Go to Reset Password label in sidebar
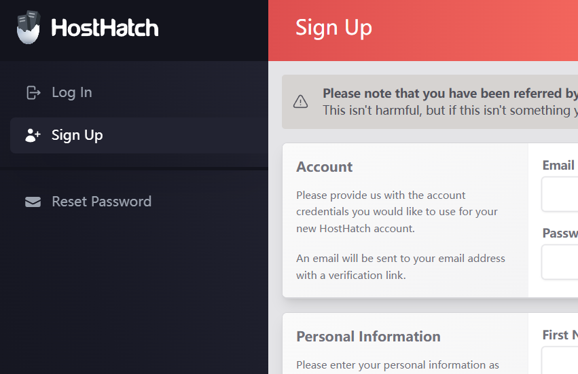This screenshot has height=374, width=578. tap(101, 202)
